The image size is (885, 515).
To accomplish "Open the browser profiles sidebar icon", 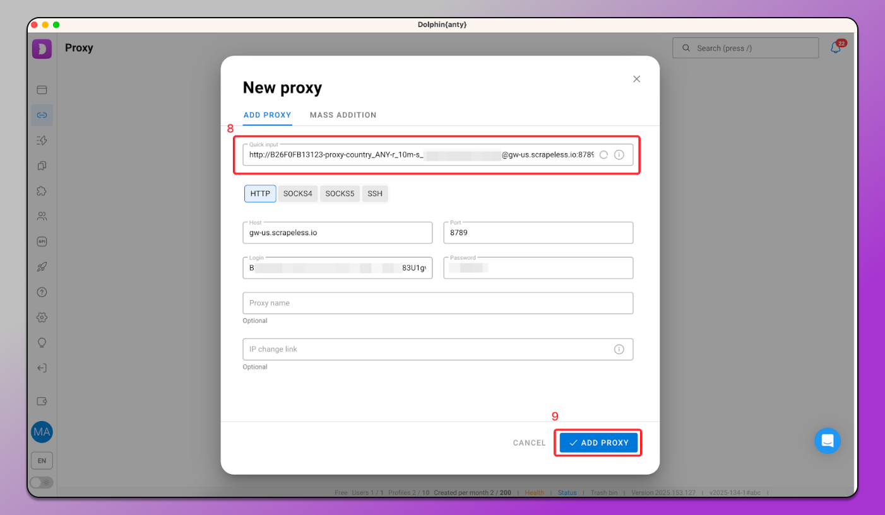I will [42, 90].
